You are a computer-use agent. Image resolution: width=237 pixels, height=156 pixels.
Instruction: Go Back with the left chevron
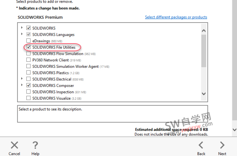(x=201, y=145)
